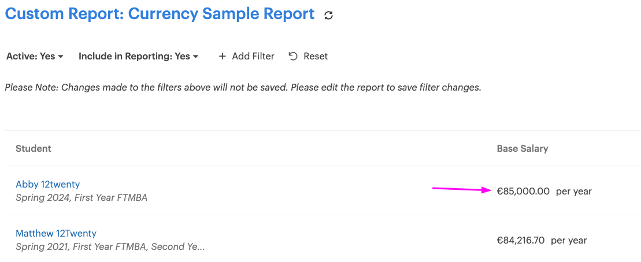This screenshot has height=262, width=641.
Task: Open Abby 12twenty's student profile link
Action: click(48, 185)
